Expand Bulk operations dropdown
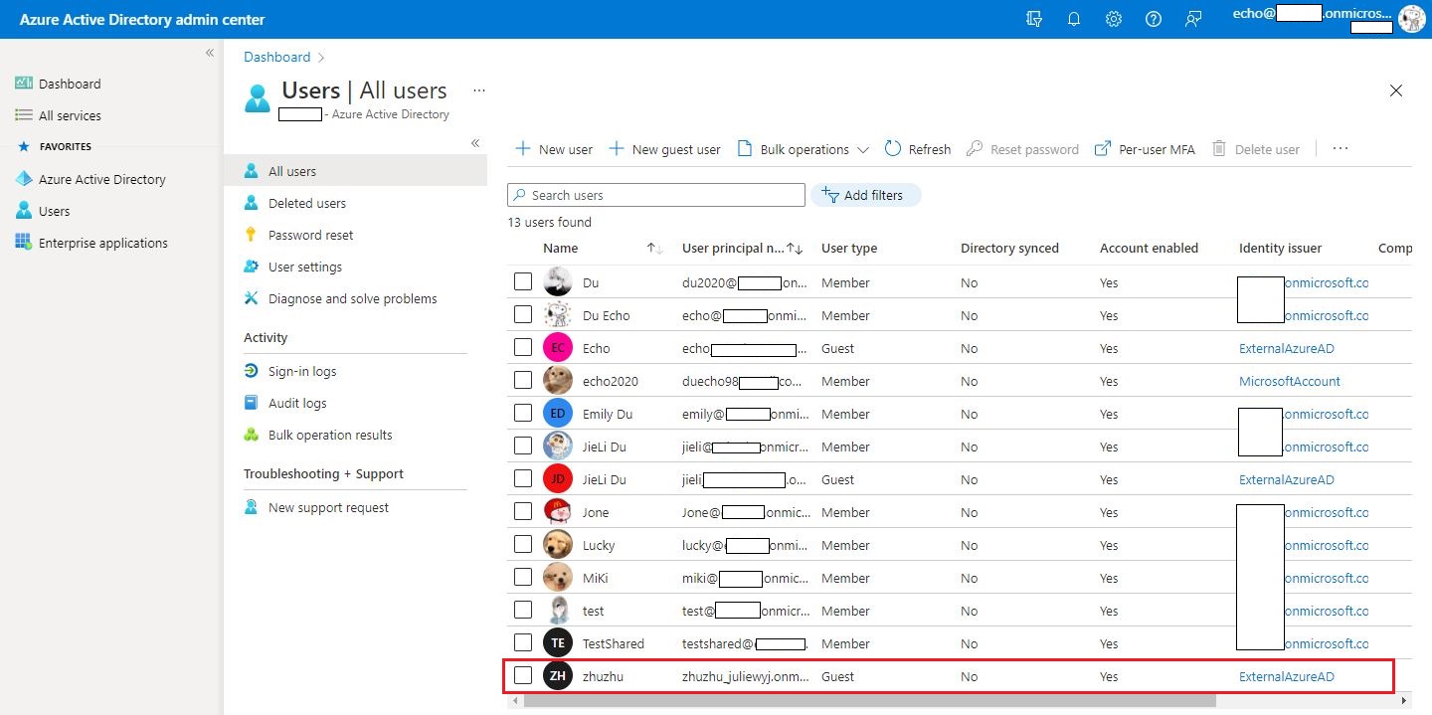Screen dimensions: 1432x715 804,149
